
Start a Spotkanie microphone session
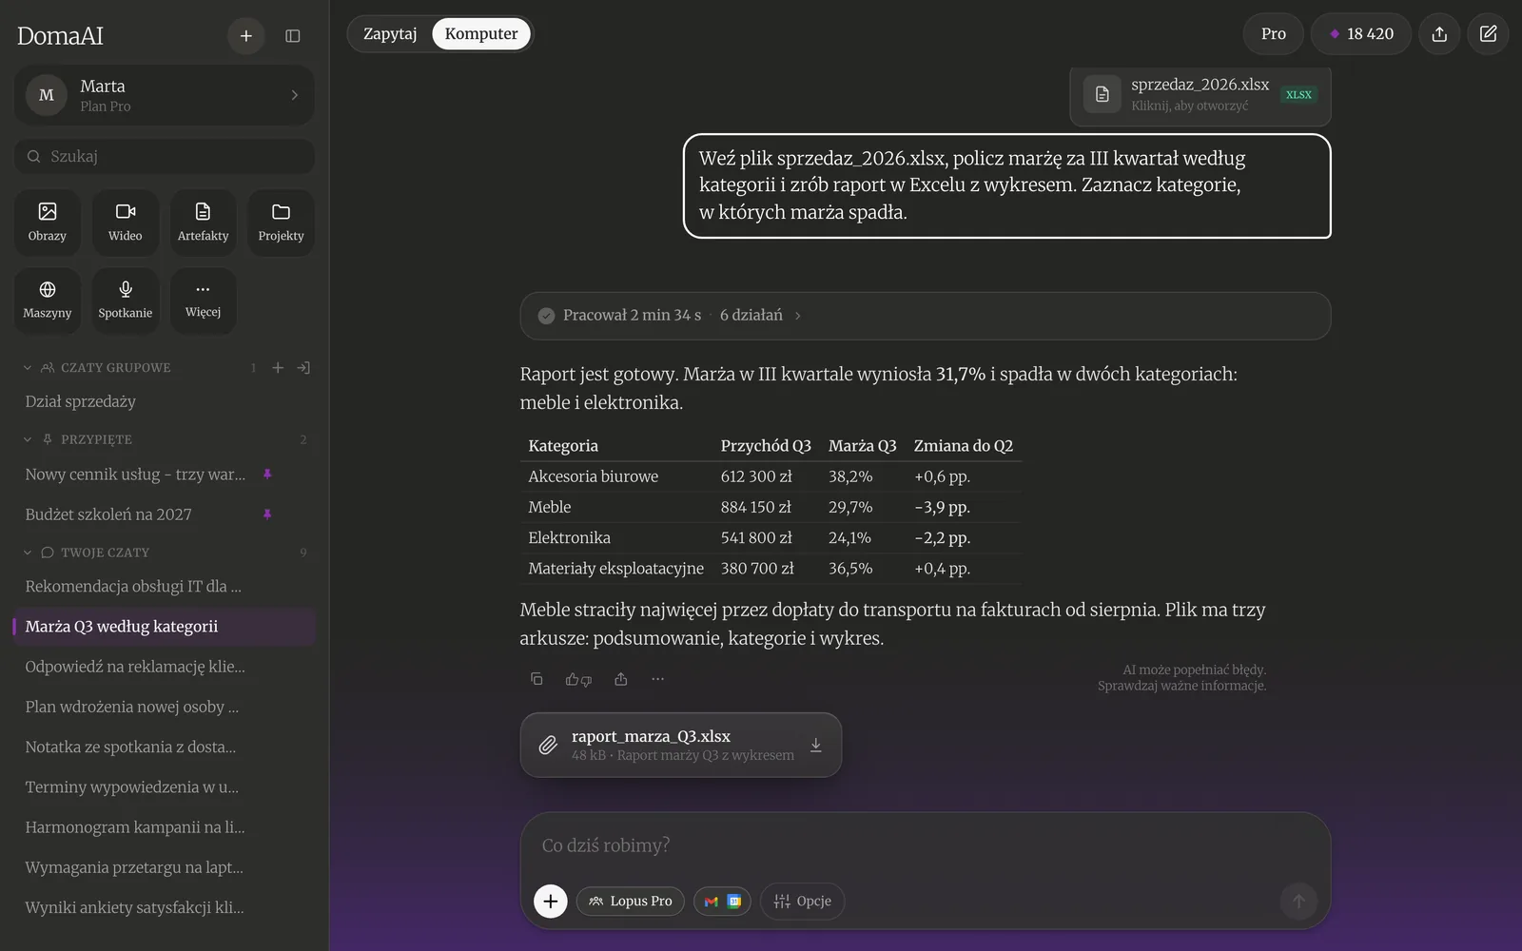click(126, 300)
